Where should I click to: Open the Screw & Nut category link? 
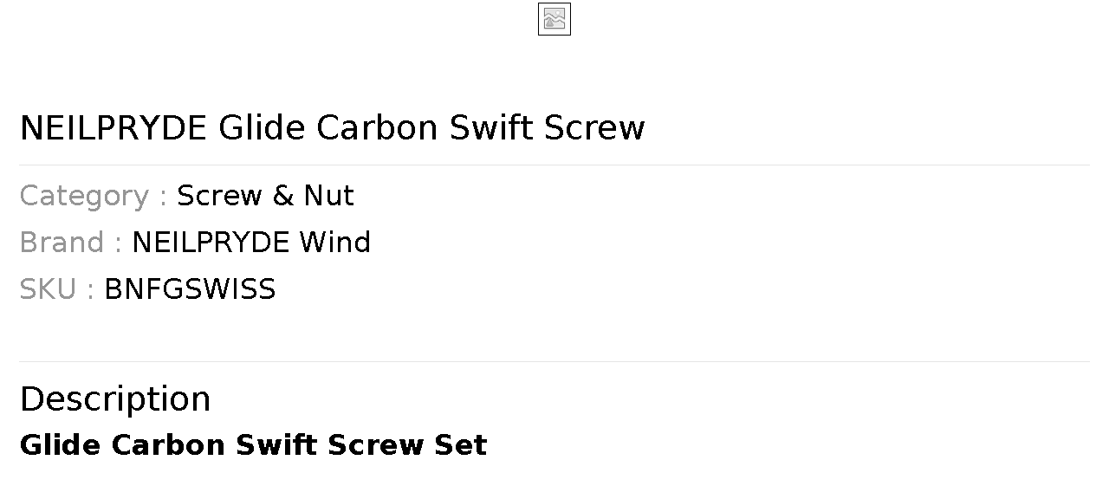pyautogui.click(x=265, y=196)
